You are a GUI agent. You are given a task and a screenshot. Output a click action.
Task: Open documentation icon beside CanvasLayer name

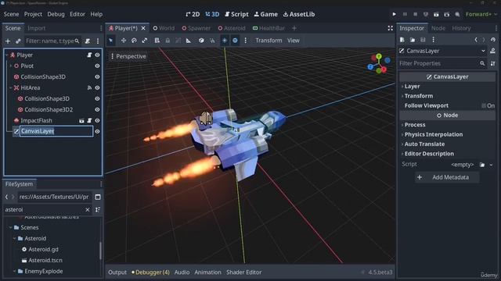(x=492, y=51)
